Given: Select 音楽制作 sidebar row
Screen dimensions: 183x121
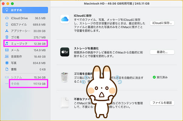Looking at the screenshot, I should click(25, 57).
